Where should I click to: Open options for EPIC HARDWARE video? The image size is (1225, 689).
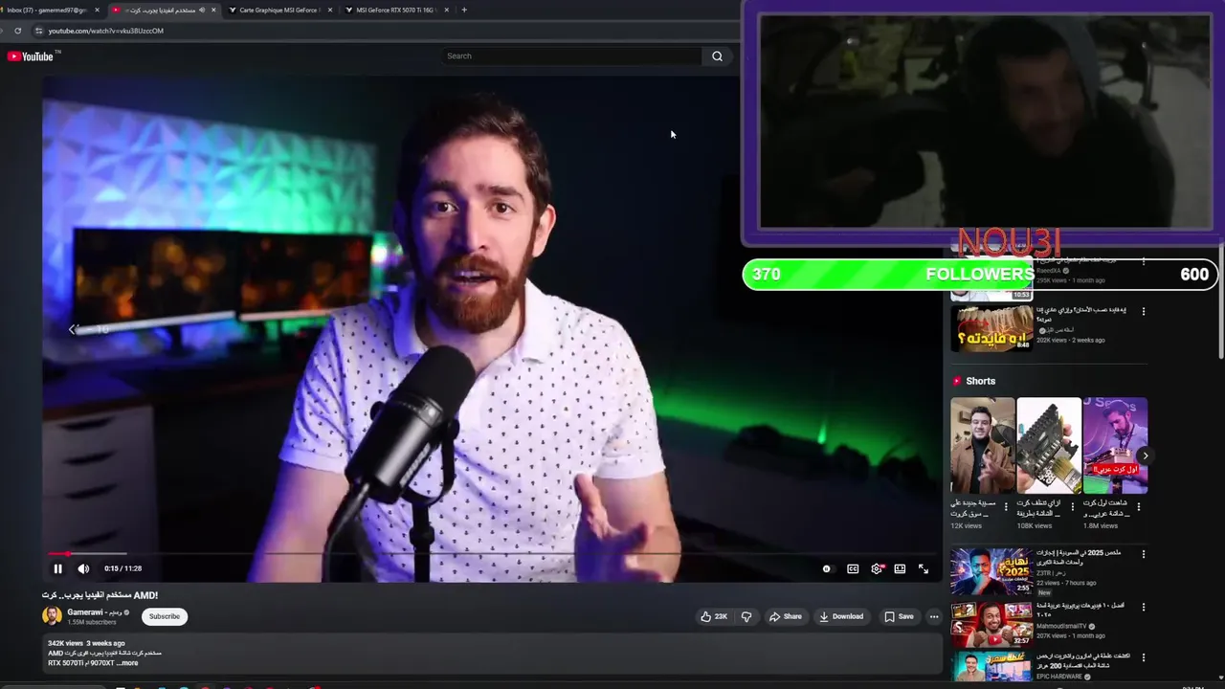tap(1143, 657)
